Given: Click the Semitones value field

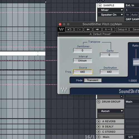Looking at the screenshot, I should (x=83, y=51).
